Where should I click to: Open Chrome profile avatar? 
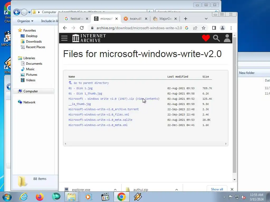[x=223, y=28]
